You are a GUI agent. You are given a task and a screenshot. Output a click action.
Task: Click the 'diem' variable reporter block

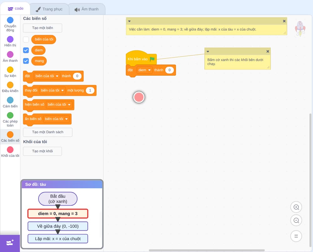tap(38, 50)
